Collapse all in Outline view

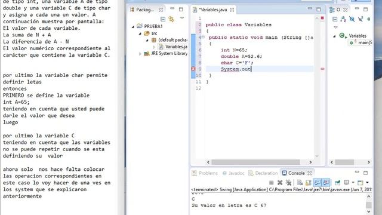[335, 19]
